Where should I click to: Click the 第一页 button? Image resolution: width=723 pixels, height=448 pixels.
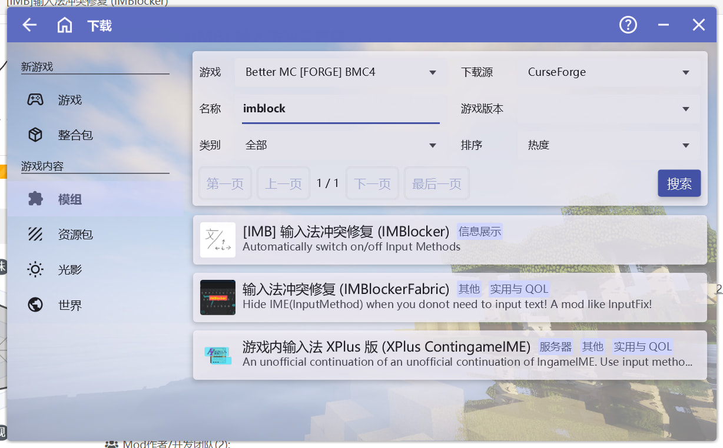click(225, 183)
